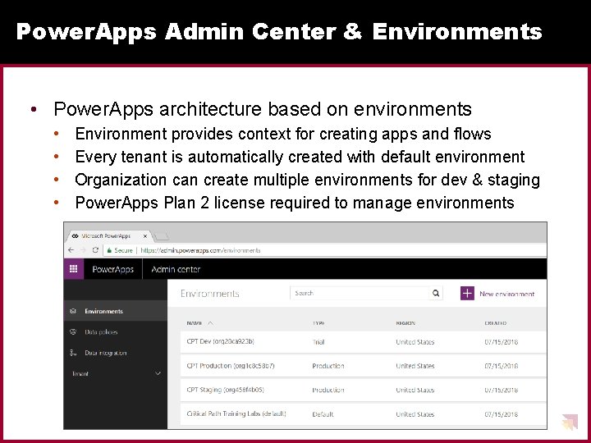
Task: Open Data integration in the sidebar
Action: [116, 353]
